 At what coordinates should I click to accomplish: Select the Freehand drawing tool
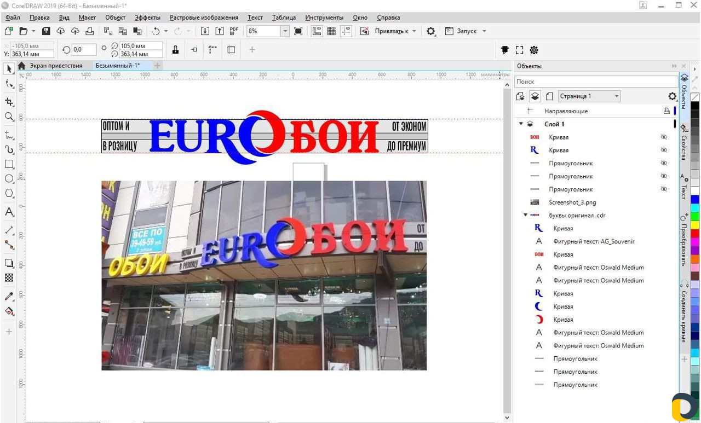coord(9,135)
